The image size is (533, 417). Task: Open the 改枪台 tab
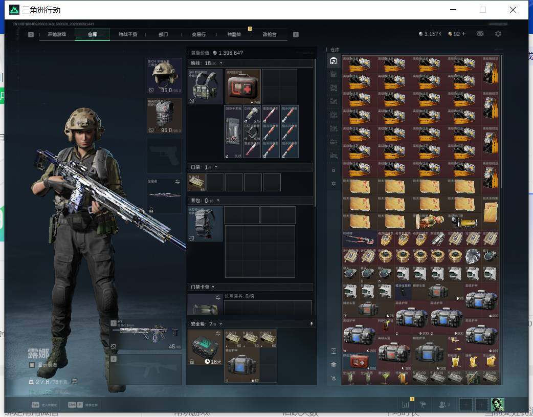pos(269,34)
